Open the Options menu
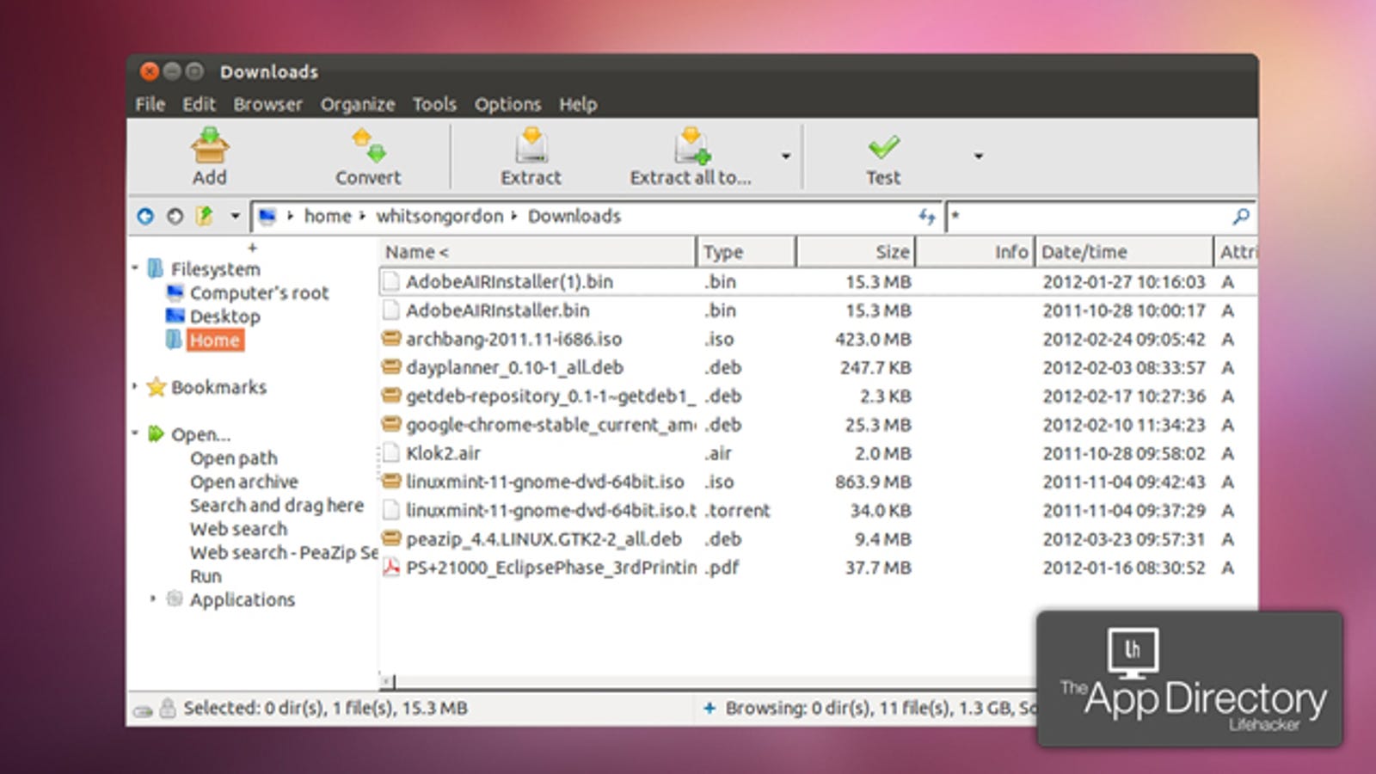 [x=508, y=104]
